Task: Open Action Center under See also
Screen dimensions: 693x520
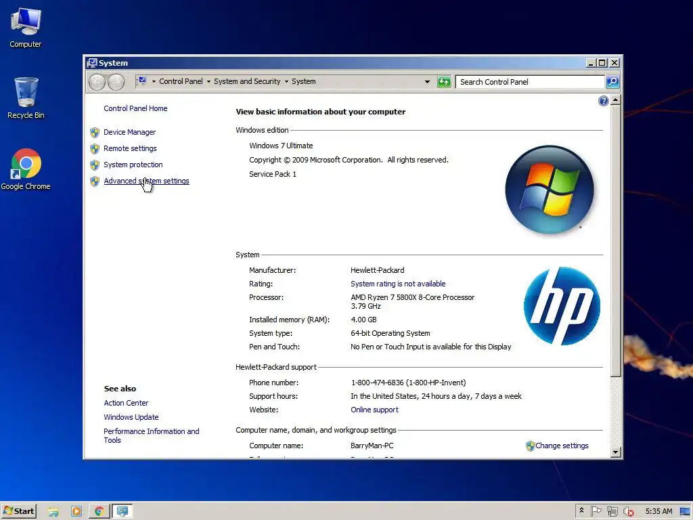Action: 126,403
